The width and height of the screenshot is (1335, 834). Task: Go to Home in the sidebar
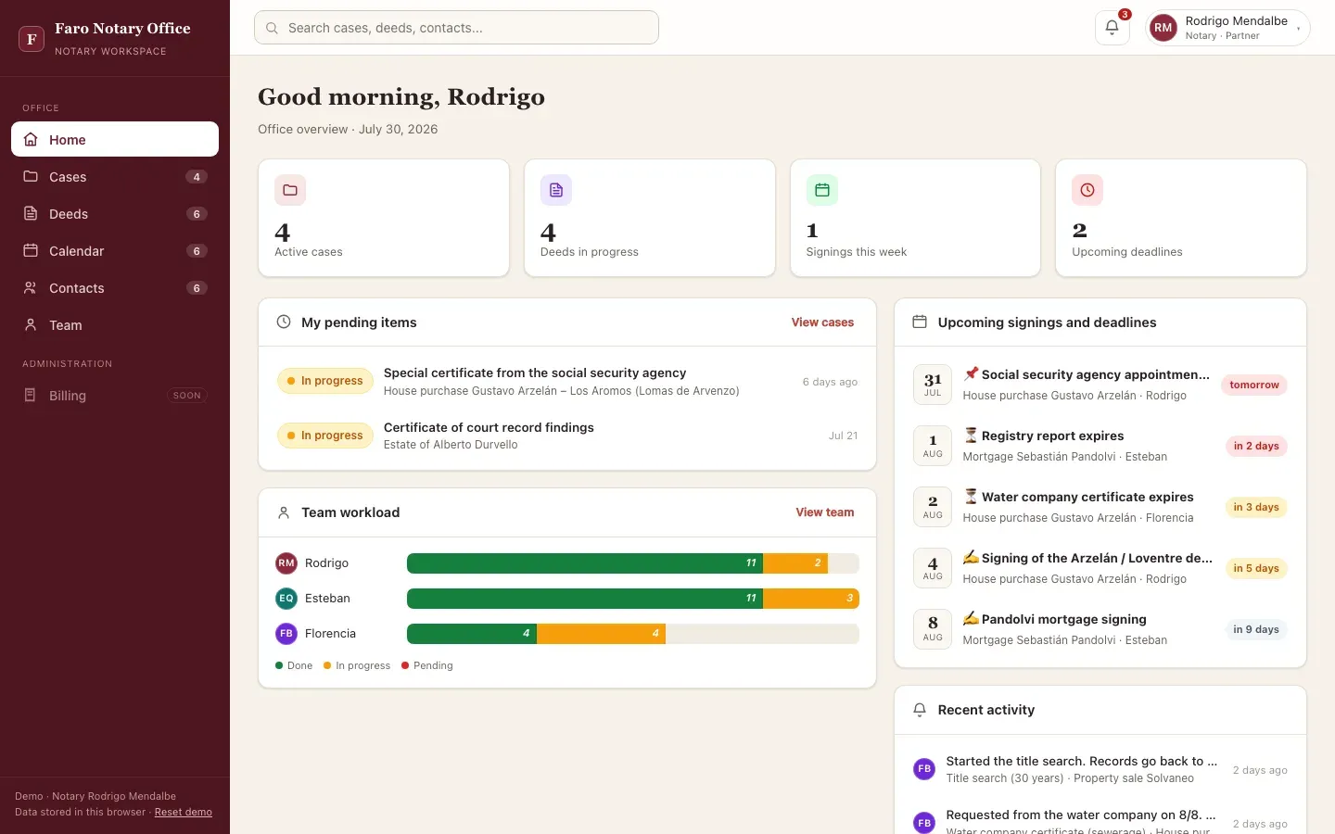115,139
